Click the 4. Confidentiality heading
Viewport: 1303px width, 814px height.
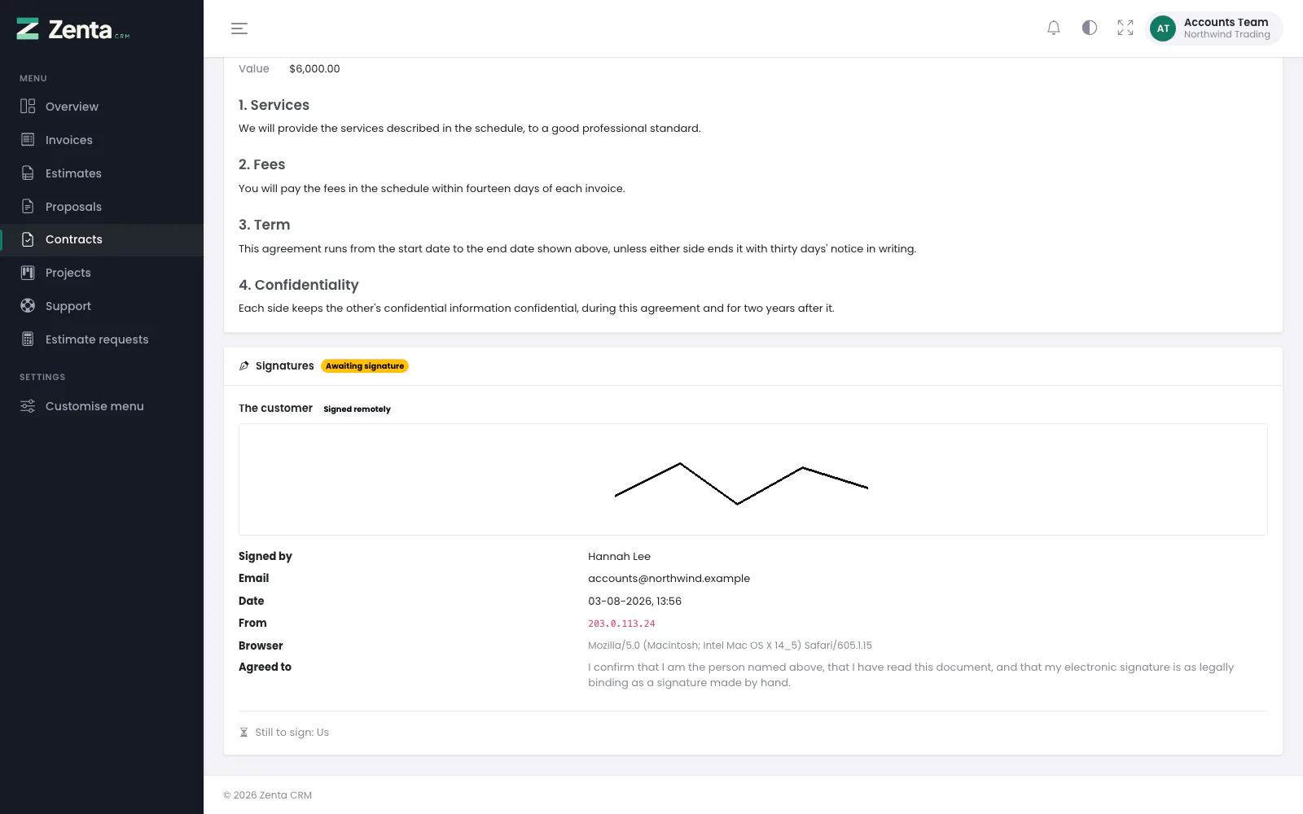[298, 285]
